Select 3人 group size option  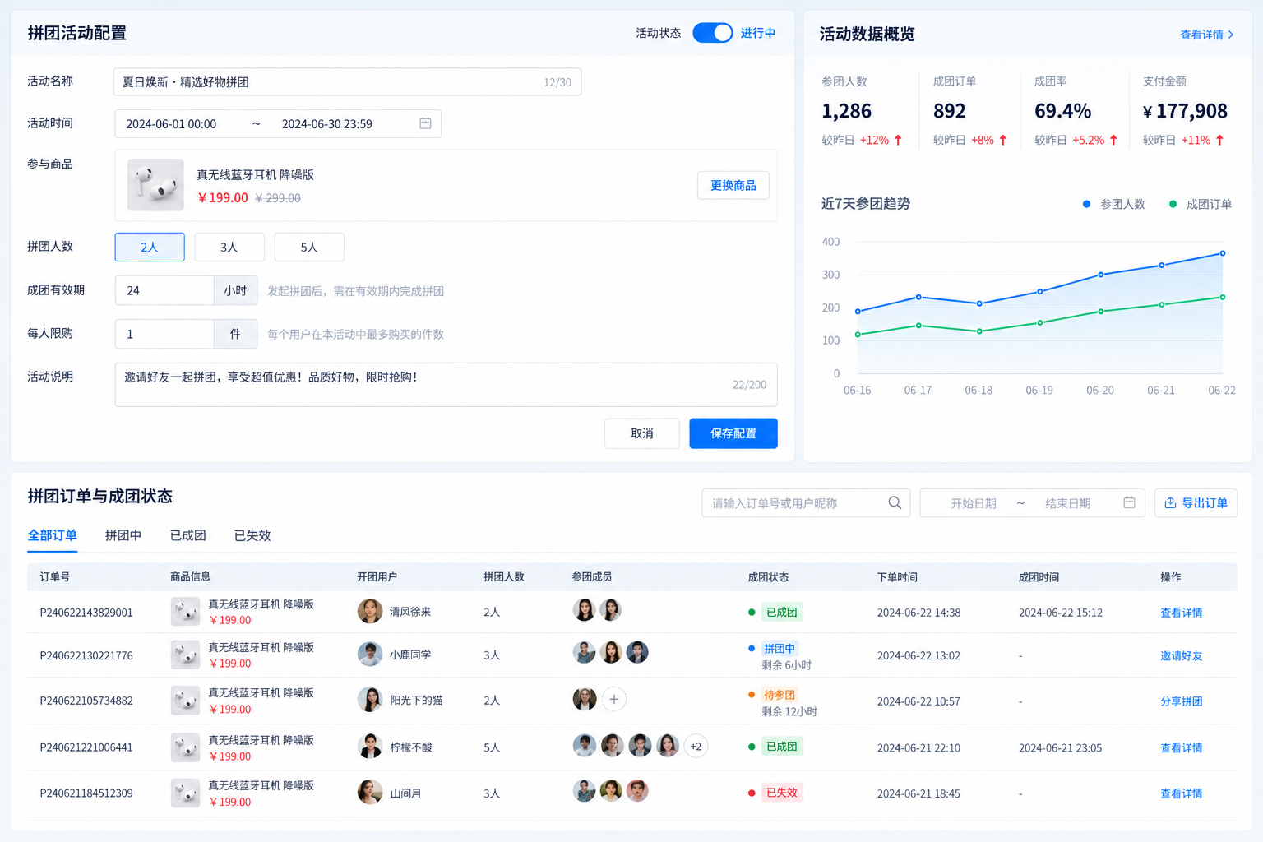(229, 247)
